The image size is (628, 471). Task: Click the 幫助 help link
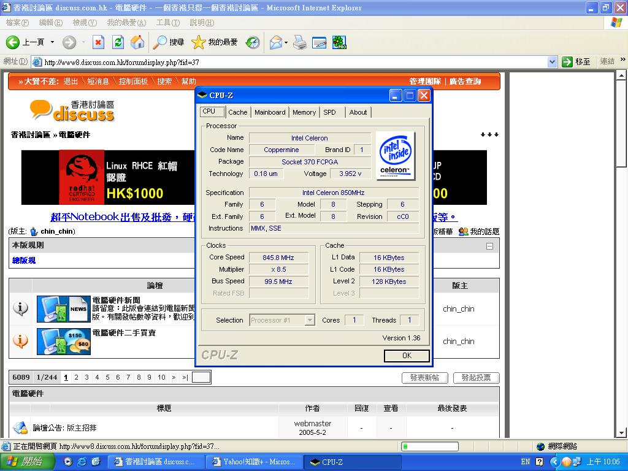pos(189,82)
